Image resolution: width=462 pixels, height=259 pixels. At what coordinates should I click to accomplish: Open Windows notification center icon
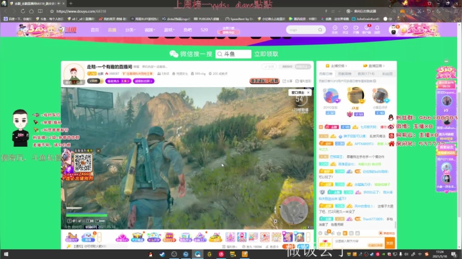455,255
